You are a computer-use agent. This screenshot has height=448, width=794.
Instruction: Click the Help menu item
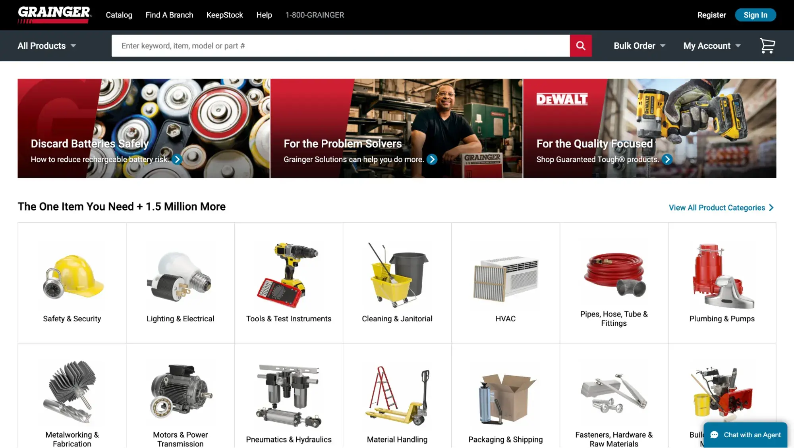(265, 15)
